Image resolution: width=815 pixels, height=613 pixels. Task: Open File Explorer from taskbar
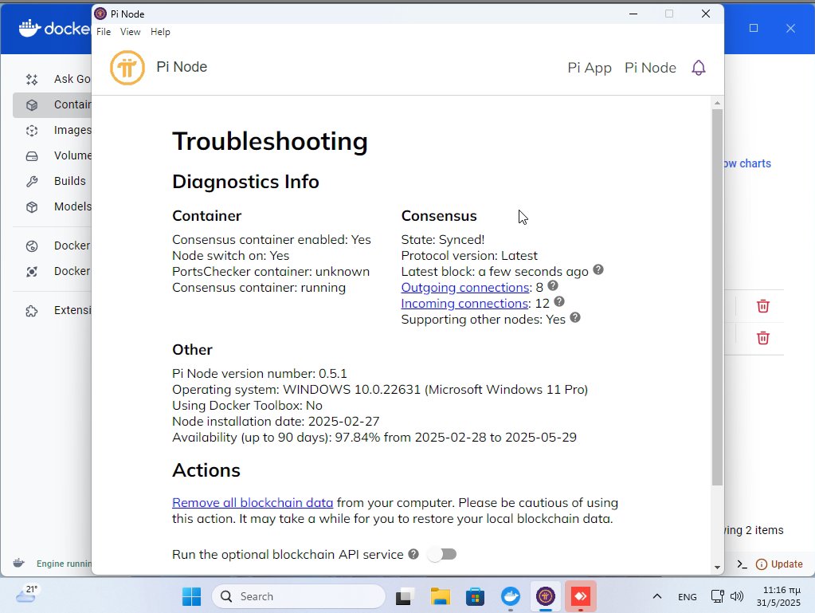pos(441,596)
